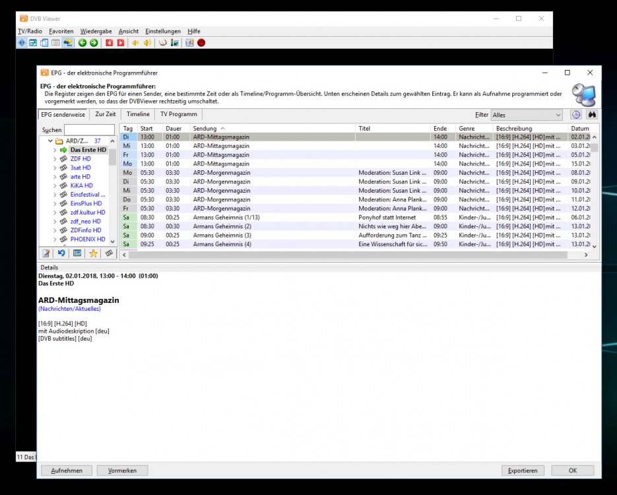Click the edit note pencil icon below channel list

pos(46,253)
